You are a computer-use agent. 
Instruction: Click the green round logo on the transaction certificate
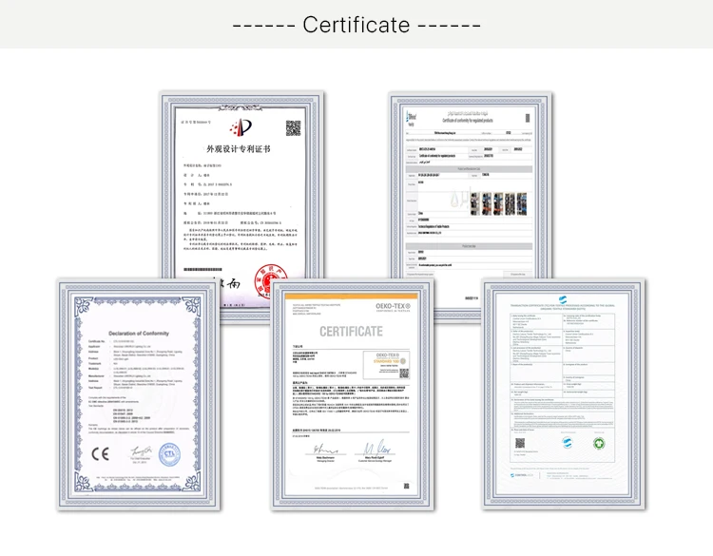tap(599, 443)
